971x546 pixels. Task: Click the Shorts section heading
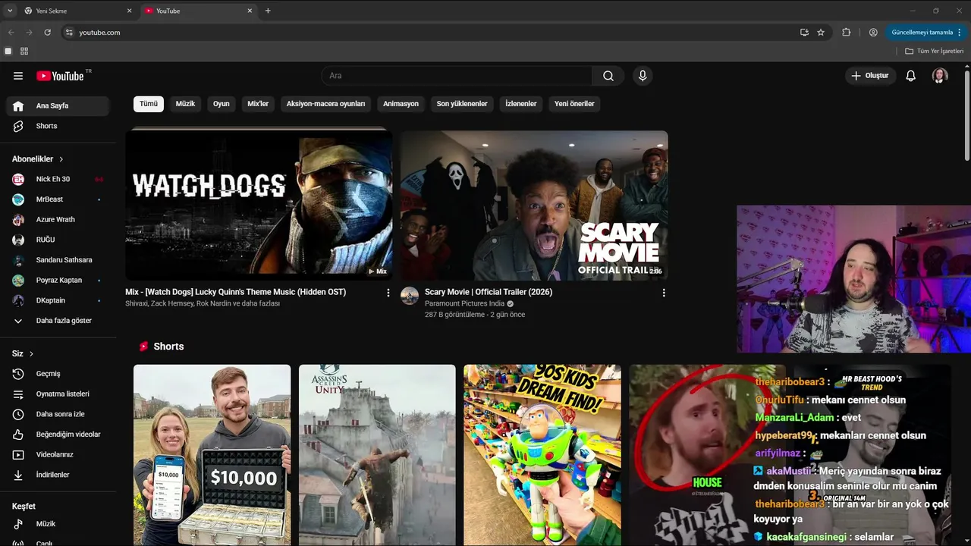point(168,347)
